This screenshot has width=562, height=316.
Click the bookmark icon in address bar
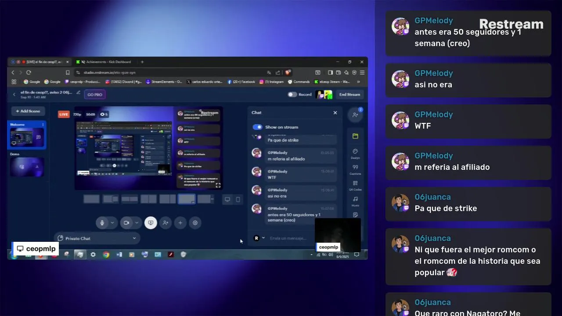[x=68, y=72]
